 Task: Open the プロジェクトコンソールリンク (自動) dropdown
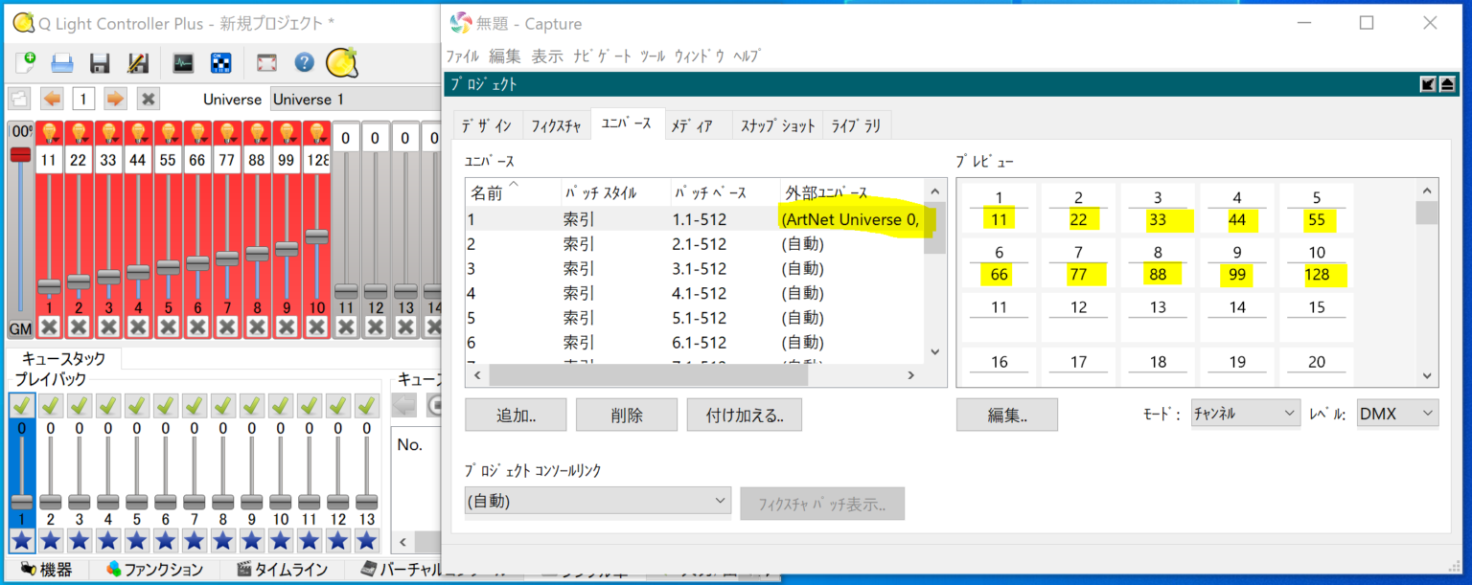pos(597,500)
